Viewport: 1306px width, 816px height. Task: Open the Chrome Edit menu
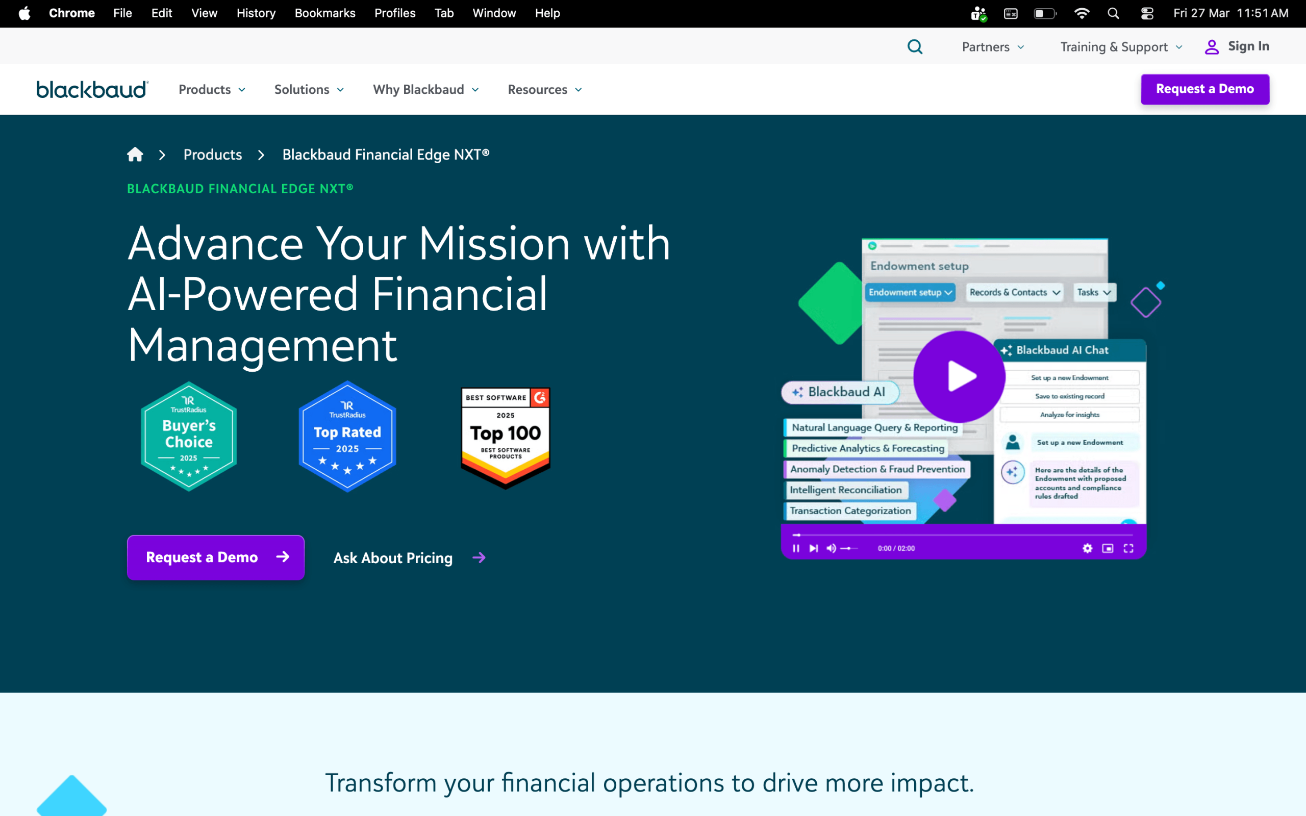coord(161,13)
